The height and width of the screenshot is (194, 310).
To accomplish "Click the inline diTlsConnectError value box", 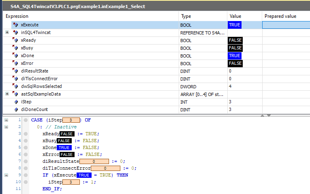I will point(105,168).
